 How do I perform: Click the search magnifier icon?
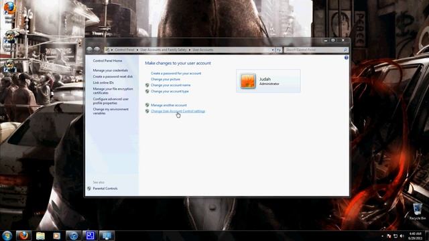[345, 50]
